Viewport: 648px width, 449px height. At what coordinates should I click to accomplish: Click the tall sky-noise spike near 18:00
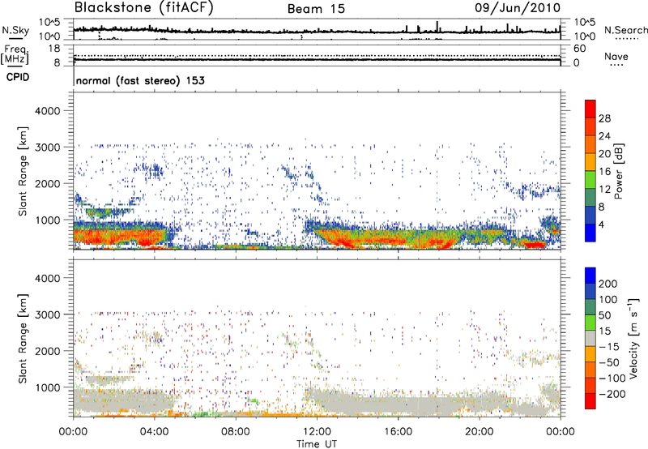pyautogui.click(x=437, y=27)
